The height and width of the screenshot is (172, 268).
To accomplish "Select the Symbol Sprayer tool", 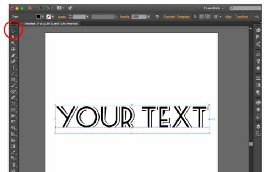I will [x=13, y=164].
